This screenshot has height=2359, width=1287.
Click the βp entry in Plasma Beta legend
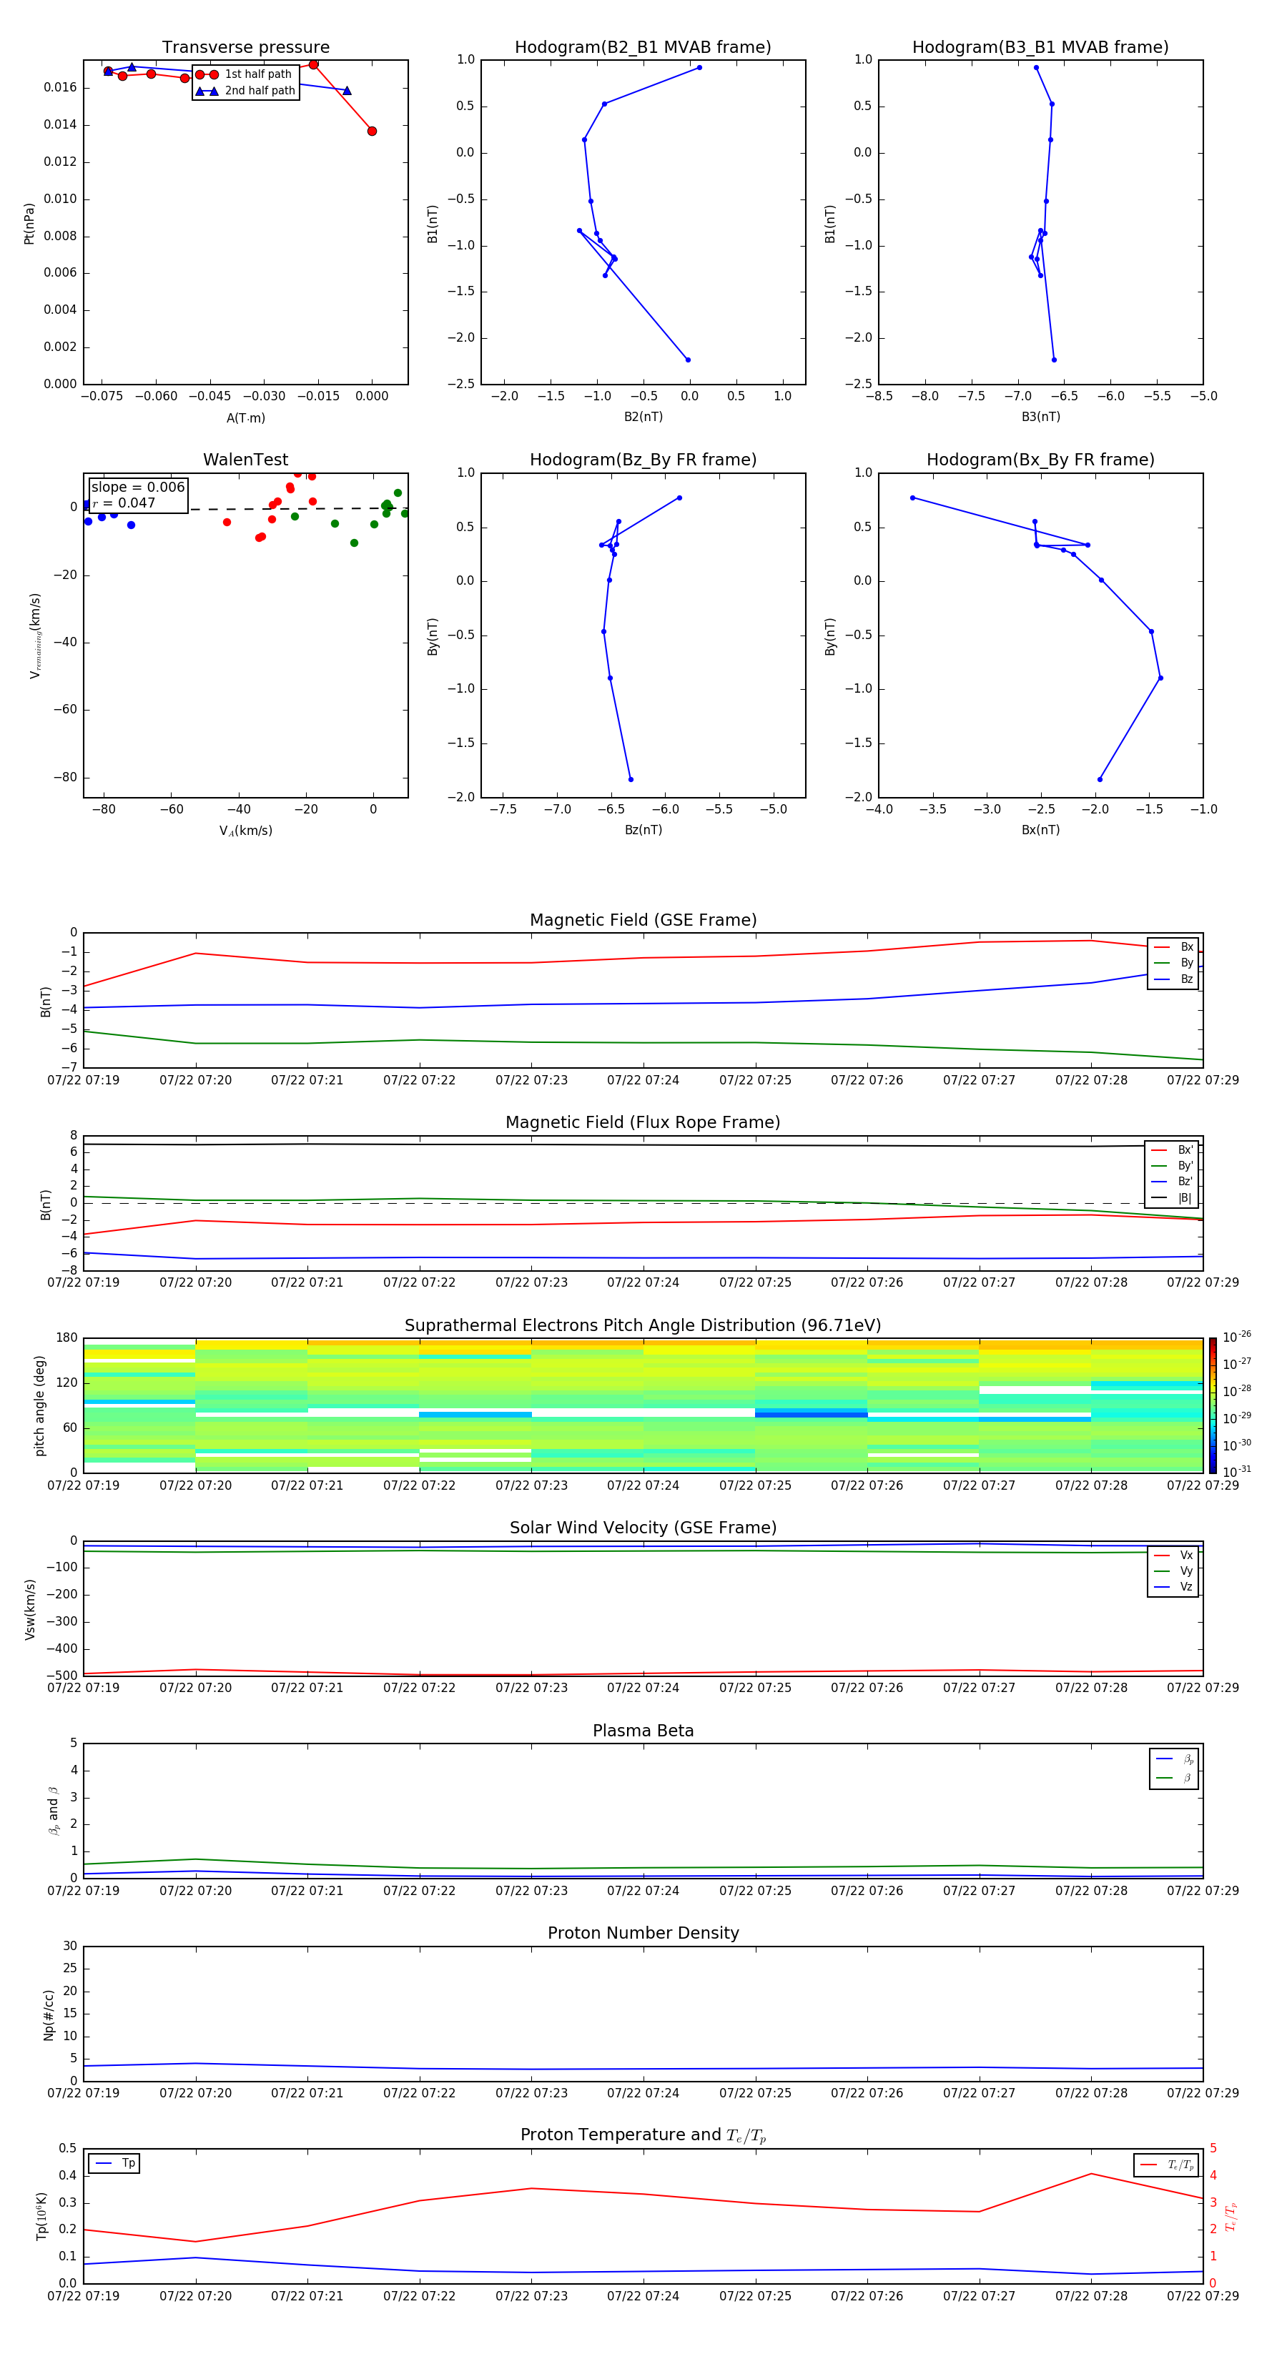coord(1174,1759)
